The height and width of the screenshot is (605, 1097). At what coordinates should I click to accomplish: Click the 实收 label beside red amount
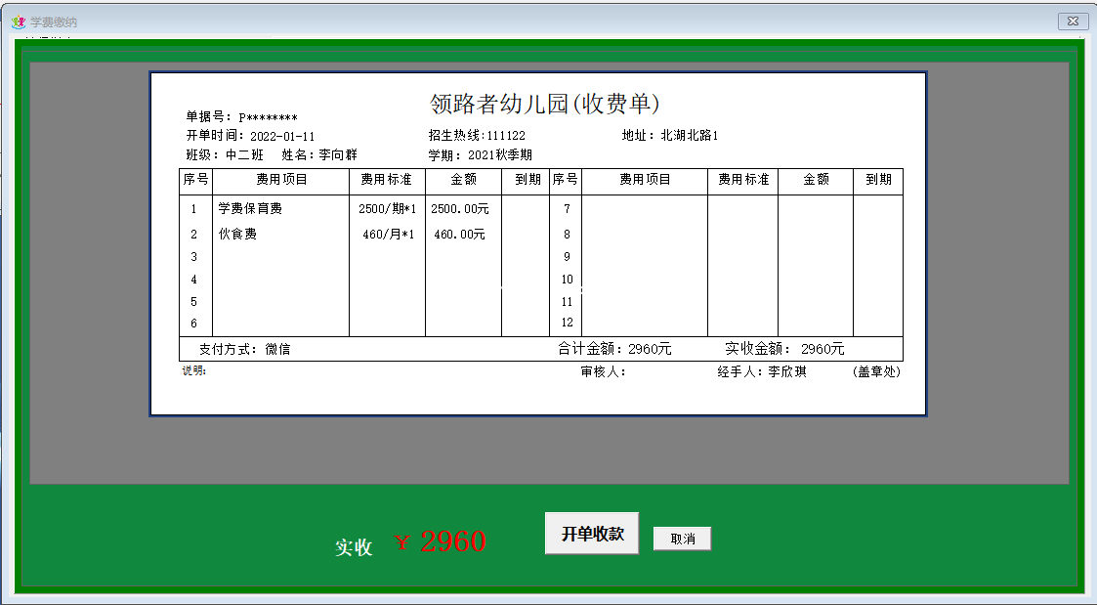point(354,547)
